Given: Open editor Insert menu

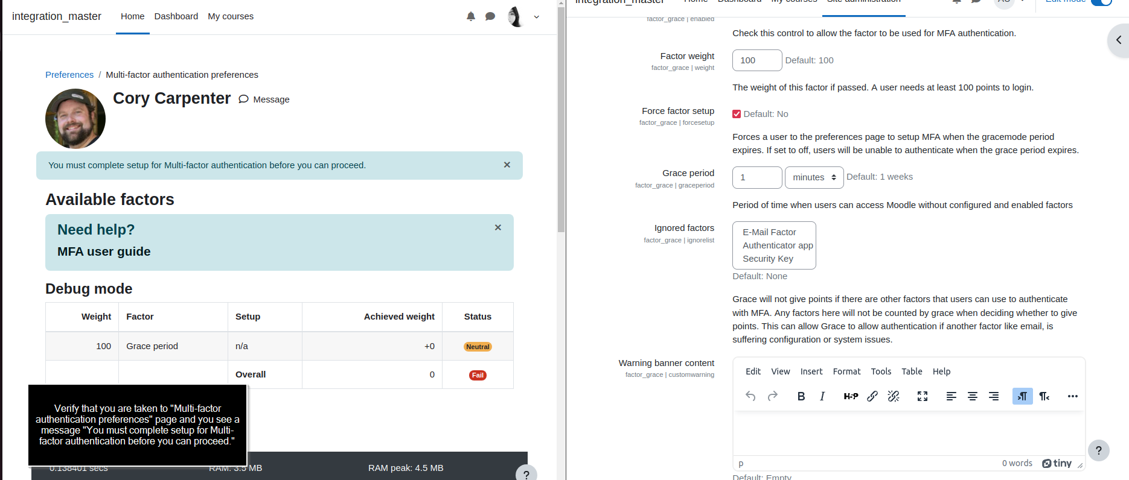Looking at the screenshot, I should tap(811, 371).
